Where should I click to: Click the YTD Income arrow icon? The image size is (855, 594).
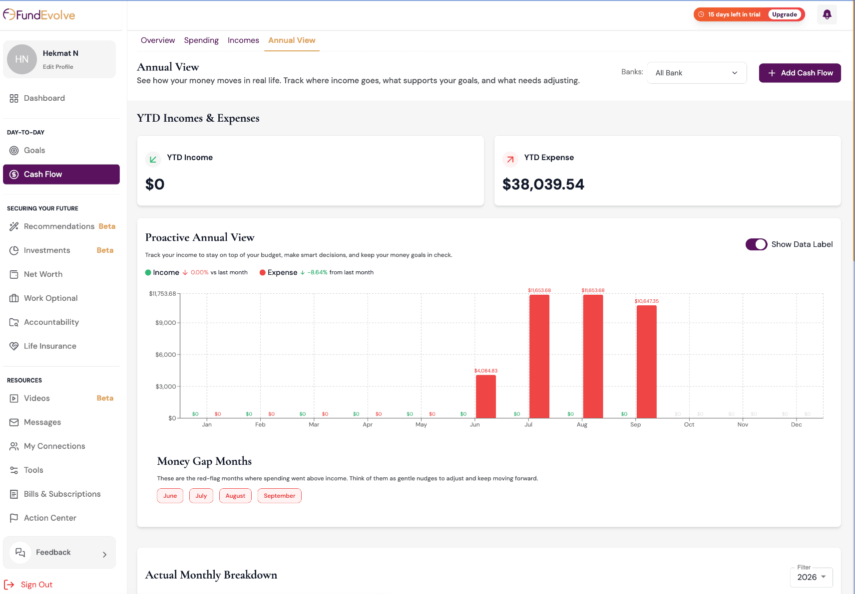[x=153, y=160]
